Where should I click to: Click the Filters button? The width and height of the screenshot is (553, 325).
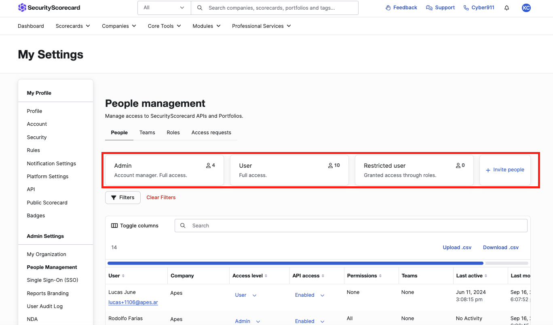[123, 198]
